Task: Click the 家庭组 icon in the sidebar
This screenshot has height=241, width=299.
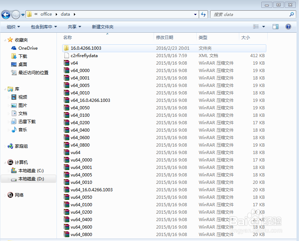Action: point(11,146)
